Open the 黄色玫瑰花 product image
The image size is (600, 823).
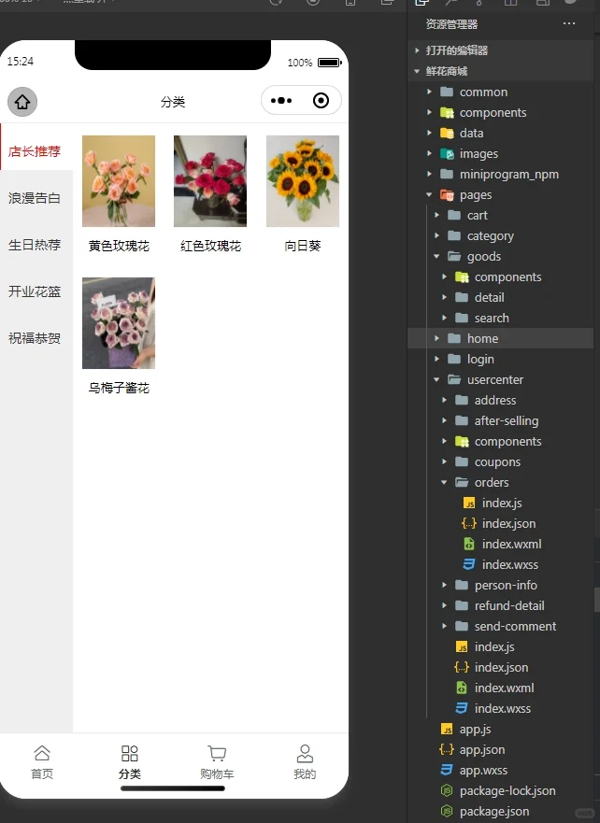(x=119, y=181)
